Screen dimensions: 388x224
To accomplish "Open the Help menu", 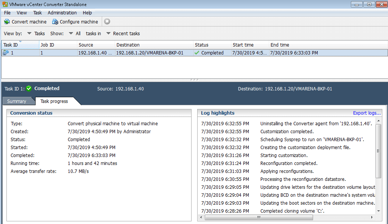I will [x=87, y=12].
